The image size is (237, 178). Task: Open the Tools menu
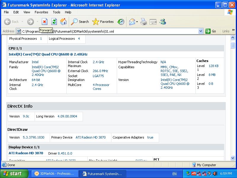pos(57,12)
